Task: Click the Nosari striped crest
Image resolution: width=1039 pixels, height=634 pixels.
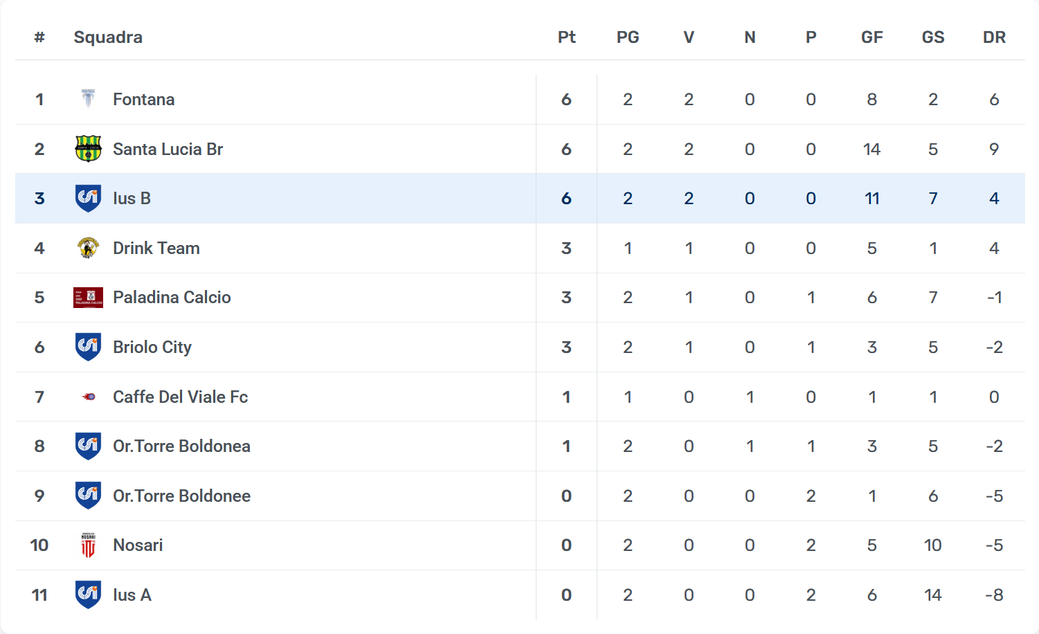Action: pyautogui.click(x=88, y=545)
